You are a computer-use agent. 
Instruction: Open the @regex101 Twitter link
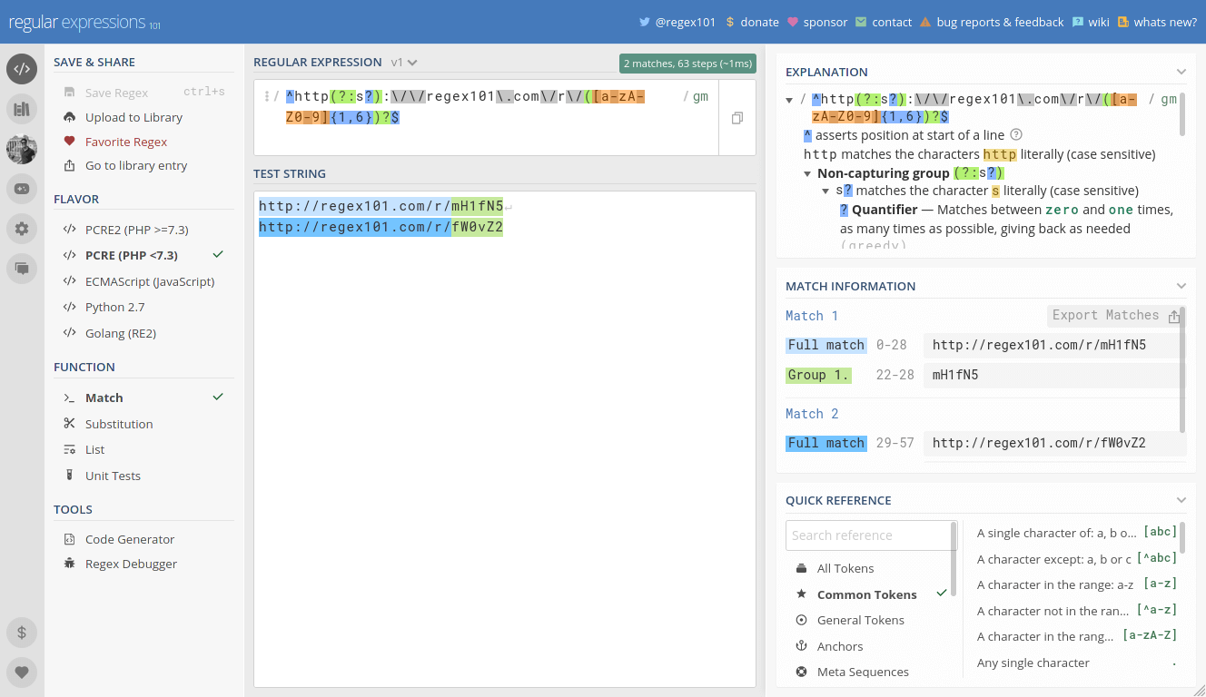click(x=677, y=22)
